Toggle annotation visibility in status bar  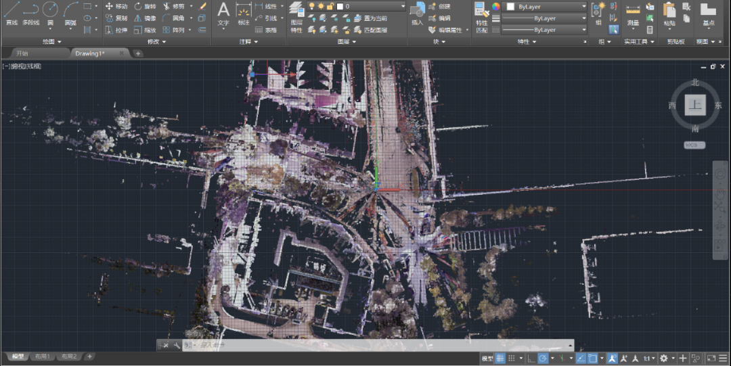click(613, 358)
